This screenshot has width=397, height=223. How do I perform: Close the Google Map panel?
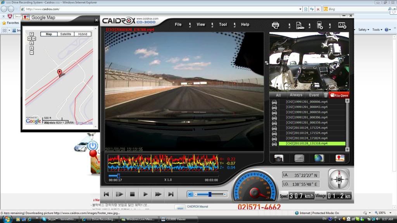tap(97, 20)
